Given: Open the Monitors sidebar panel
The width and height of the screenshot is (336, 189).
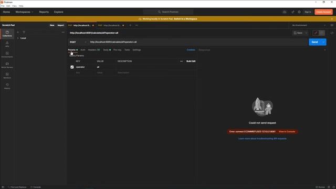Looking at the screenshot, I should pos(7,76).
